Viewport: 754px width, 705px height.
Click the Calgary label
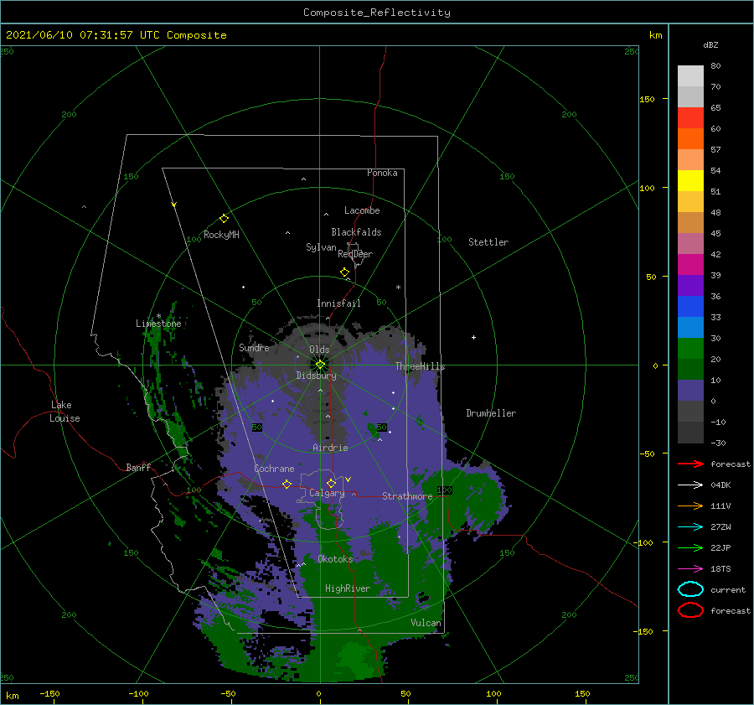coord(327,493)
